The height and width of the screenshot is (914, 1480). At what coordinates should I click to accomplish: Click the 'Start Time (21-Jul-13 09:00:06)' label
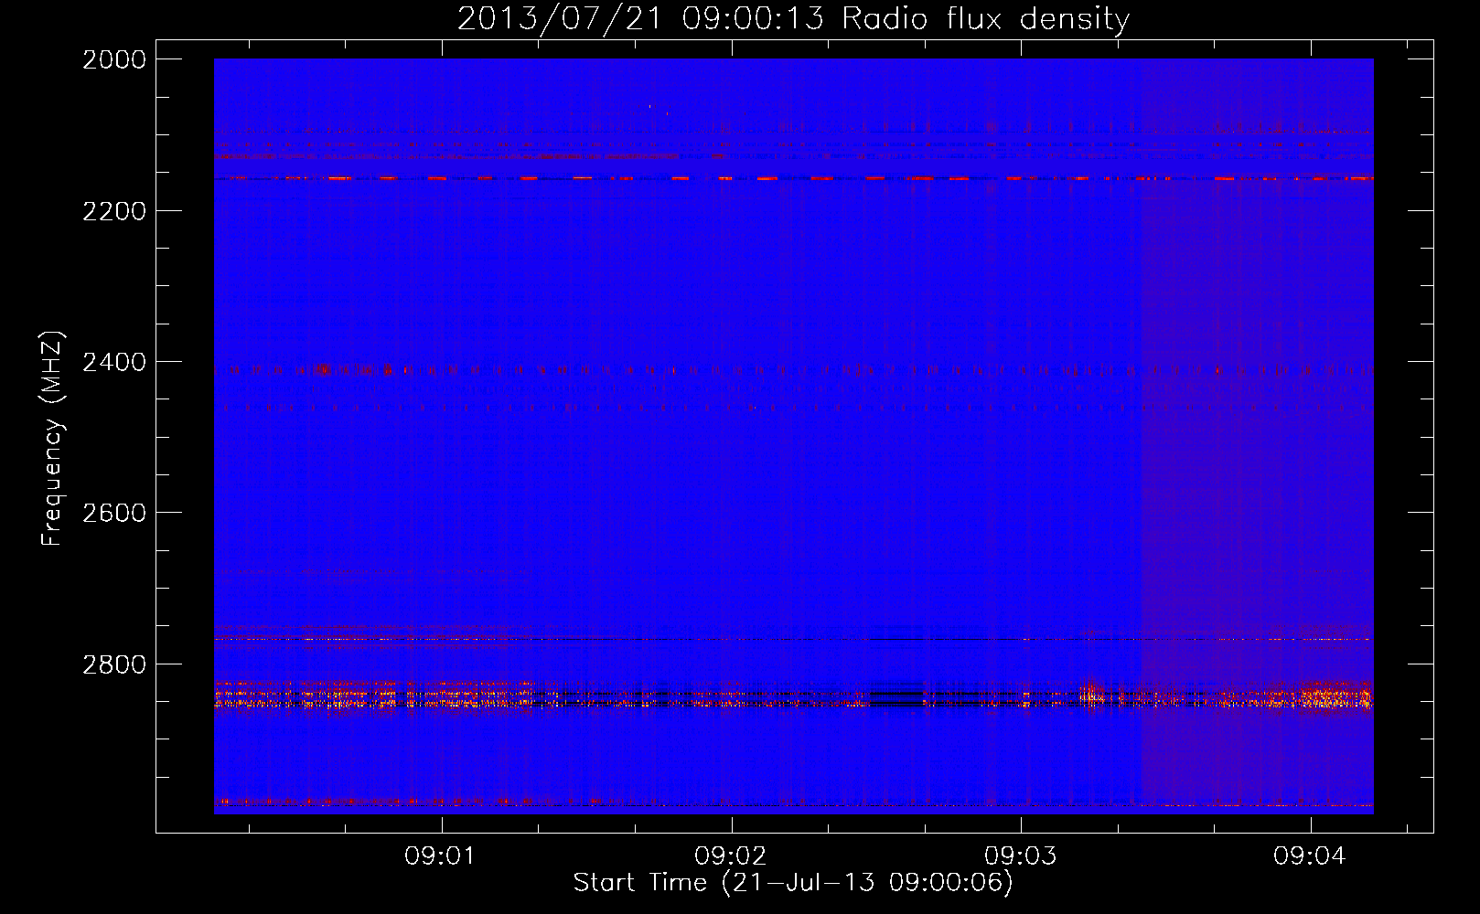tap(793, 883)
